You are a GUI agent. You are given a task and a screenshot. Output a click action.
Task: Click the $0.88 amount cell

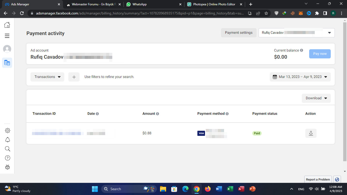(147, 133)
